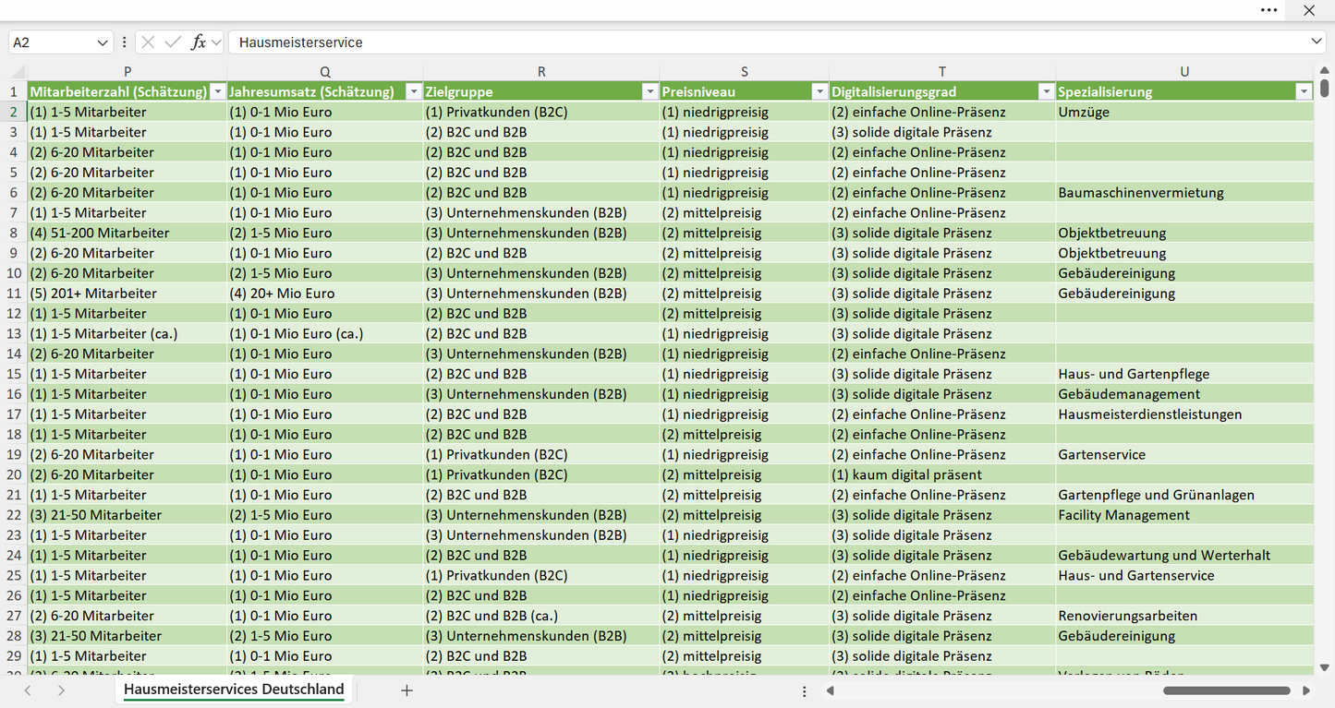
Task: Select cell (1) kaum digital präsent
Action: [942, 474]
